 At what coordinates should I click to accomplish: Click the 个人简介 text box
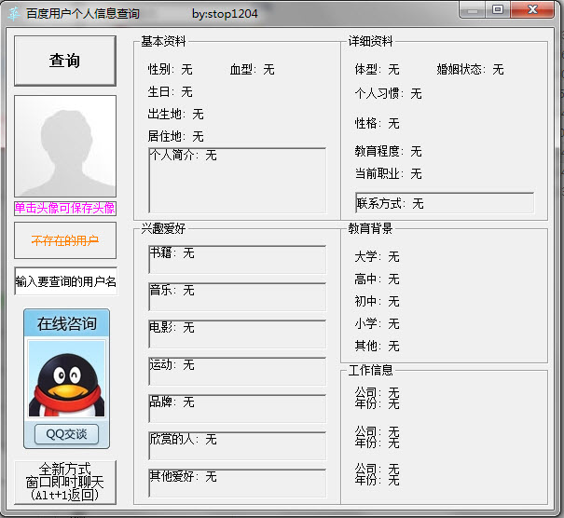(238, 181)
